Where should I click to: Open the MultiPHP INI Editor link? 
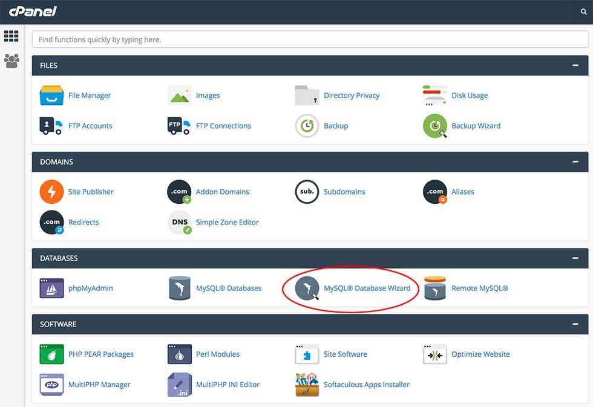pos(228,385)
